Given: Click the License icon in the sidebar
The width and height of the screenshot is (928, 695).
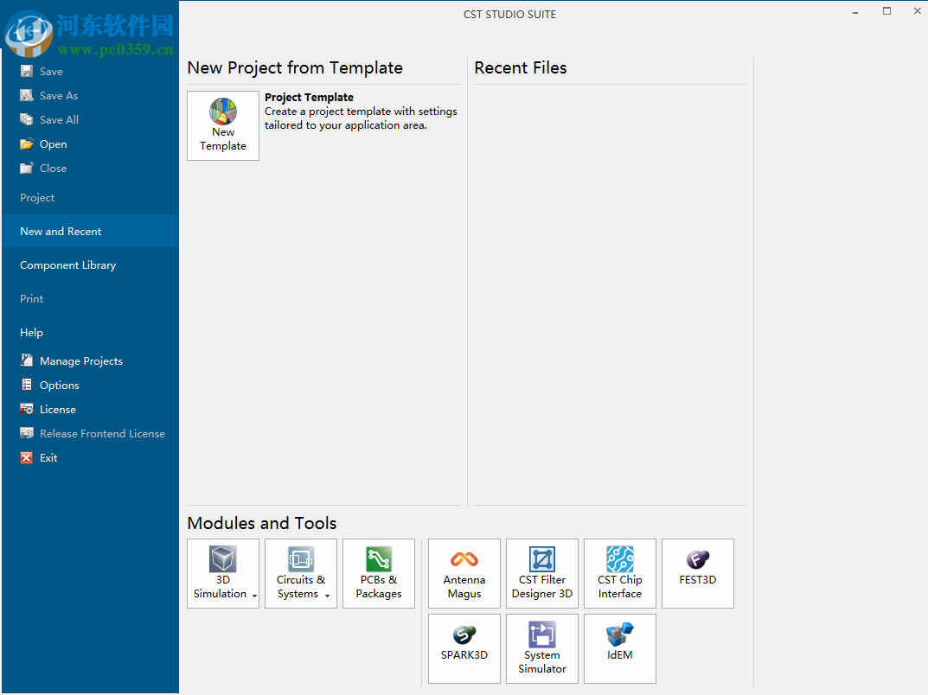Looking at the screenshot, I should [x=57, y=409].
